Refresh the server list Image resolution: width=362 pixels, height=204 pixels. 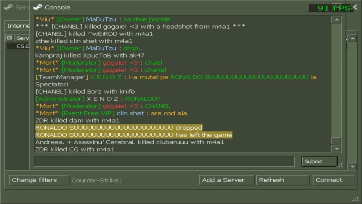point(283,180)
